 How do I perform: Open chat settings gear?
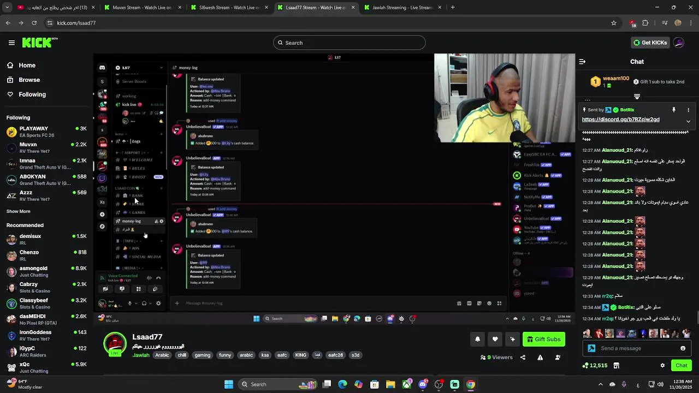click(662, 365)
